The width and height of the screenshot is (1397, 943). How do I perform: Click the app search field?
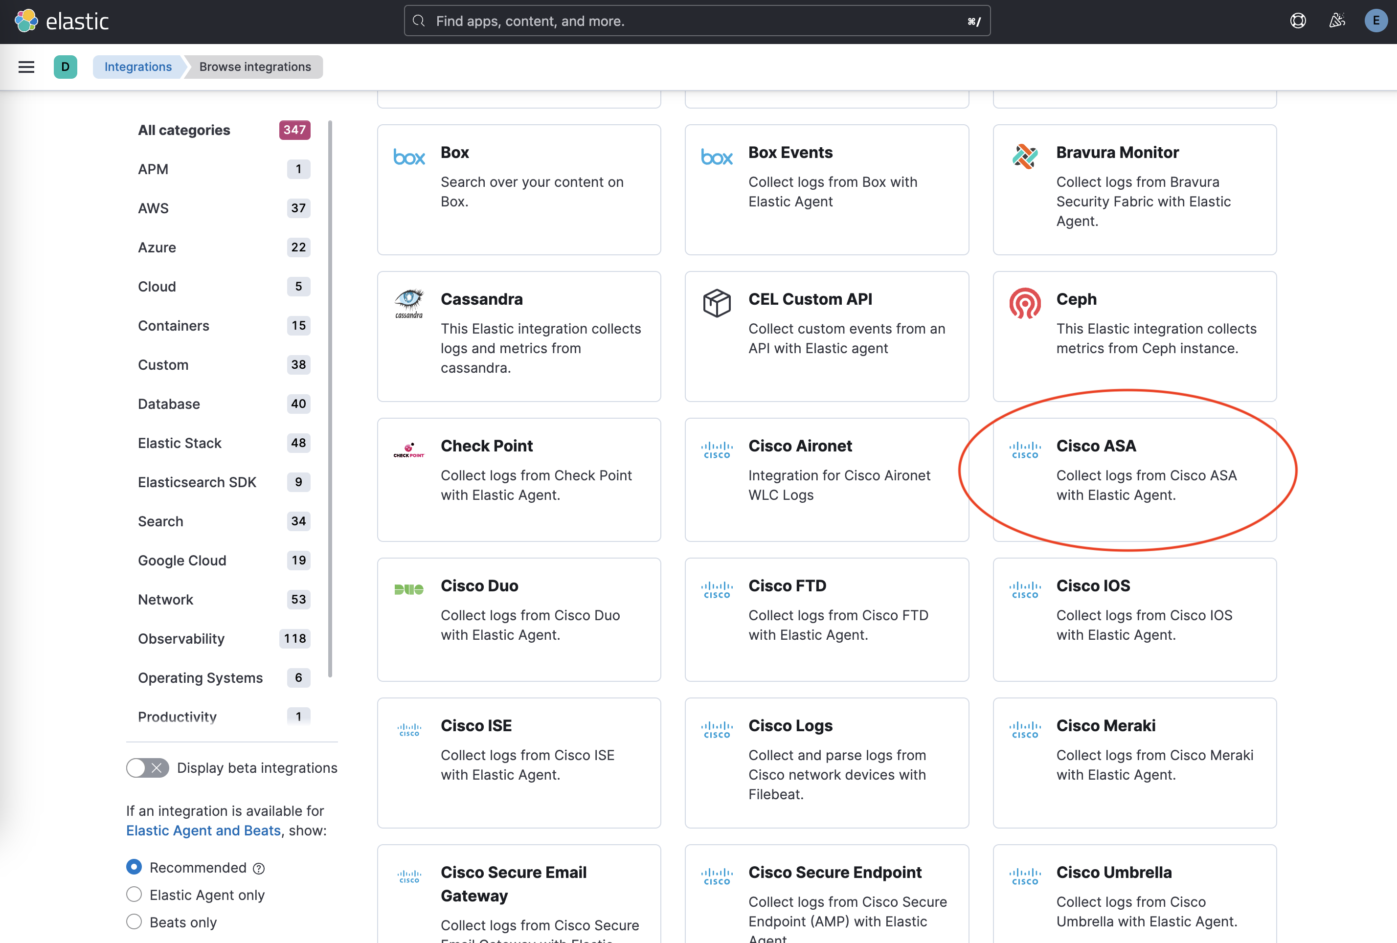[x=698, y=21]
